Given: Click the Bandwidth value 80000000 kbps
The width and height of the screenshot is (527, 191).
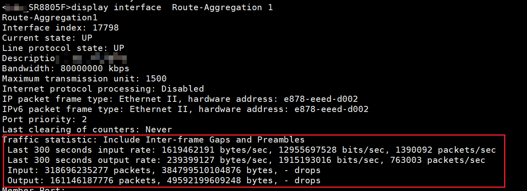Looking at the screenshot, I should (x=94, y=68).
